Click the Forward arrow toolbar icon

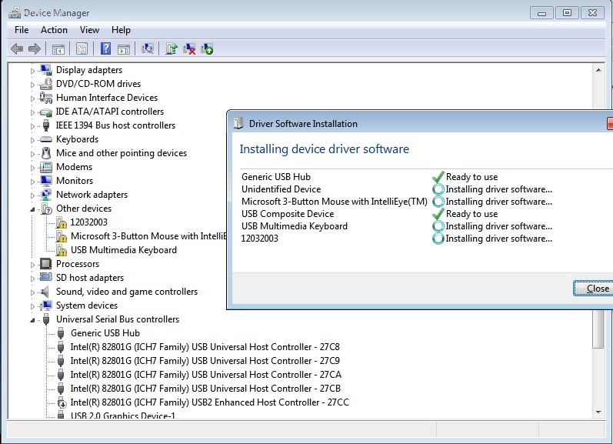click(34, 48)
